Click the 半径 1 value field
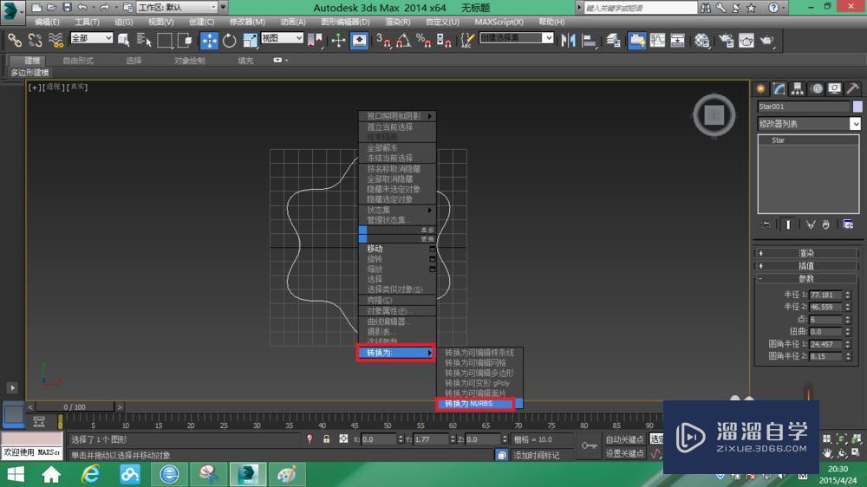This screenshot has width=867, height=487. [825, 295]
